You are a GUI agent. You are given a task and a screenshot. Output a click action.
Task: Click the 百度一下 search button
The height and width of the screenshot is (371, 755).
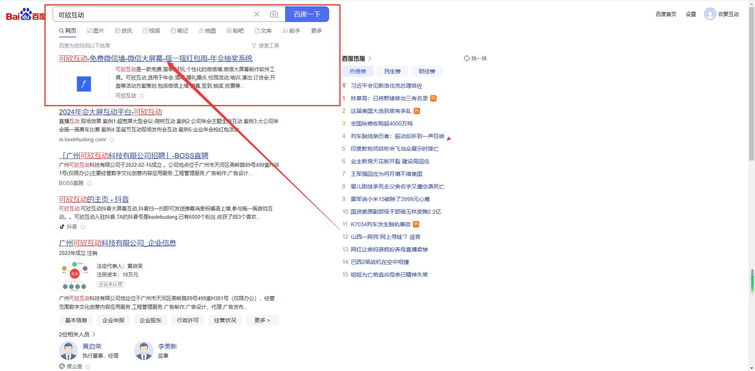[x=307, y=14]
